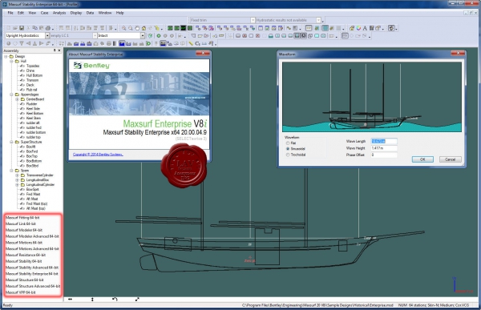Image resolution: width=481 pixels, height=310 pixels.
Task: Expand the TransverseCylinder folder node
Action: [17, 175]
